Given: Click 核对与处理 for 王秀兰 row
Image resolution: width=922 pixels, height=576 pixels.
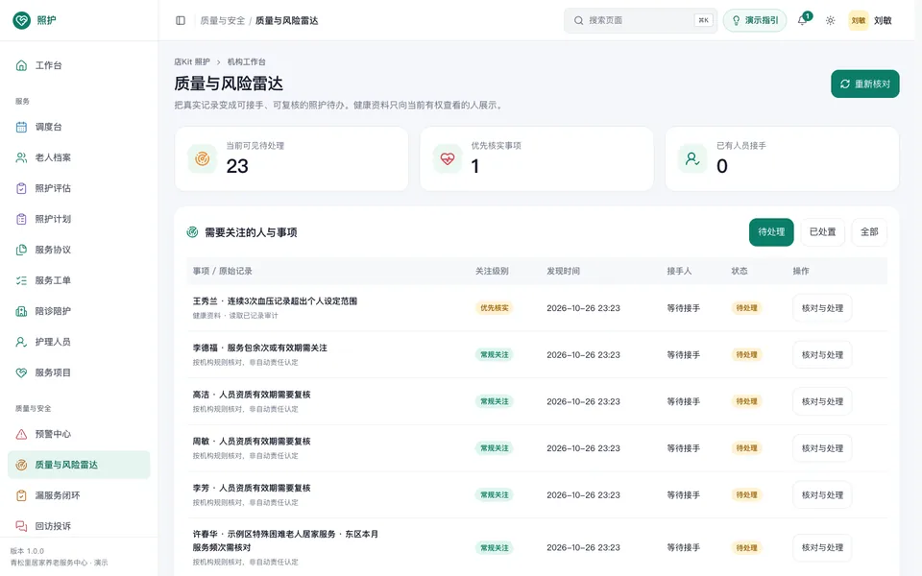Looking at the screenshot, I should (822, 308).
